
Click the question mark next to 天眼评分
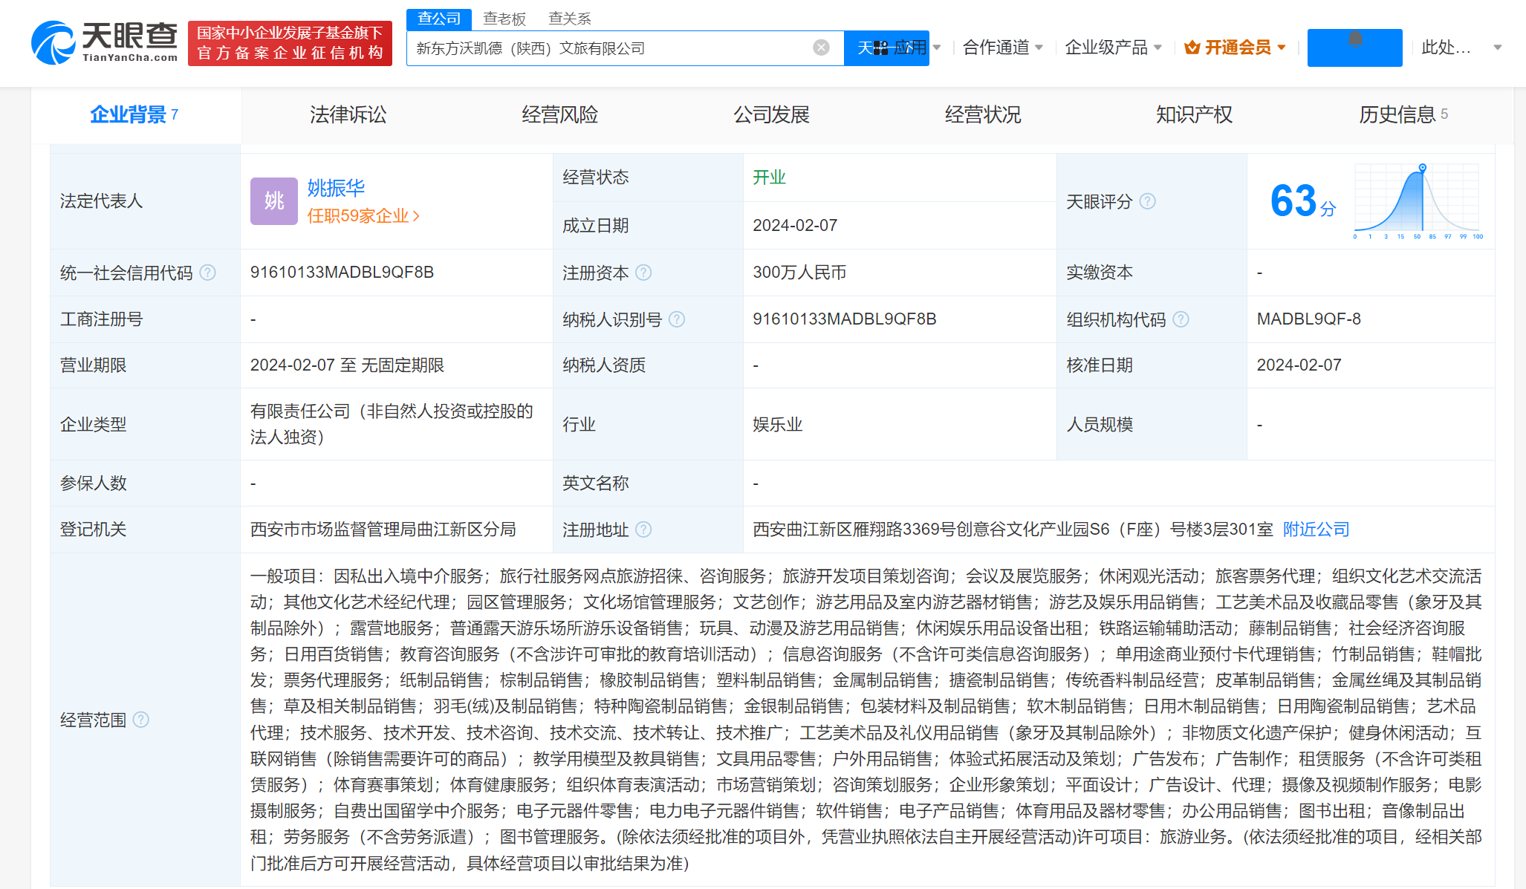pos(1148,201)
